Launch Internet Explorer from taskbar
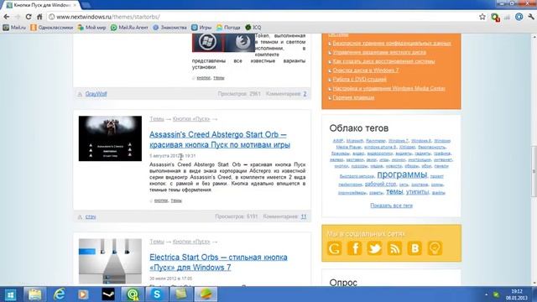This screenshot has height=302, width=537. coord(60,294)
